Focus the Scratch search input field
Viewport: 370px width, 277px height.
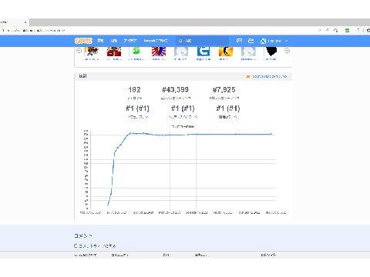(203, 41)
